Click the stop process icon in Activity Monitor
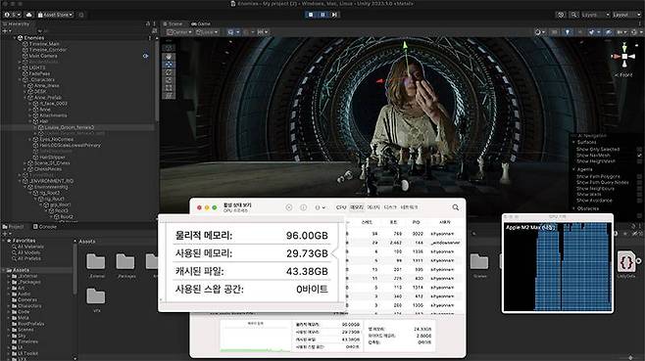Screen dimensions: 645x361 289,207
